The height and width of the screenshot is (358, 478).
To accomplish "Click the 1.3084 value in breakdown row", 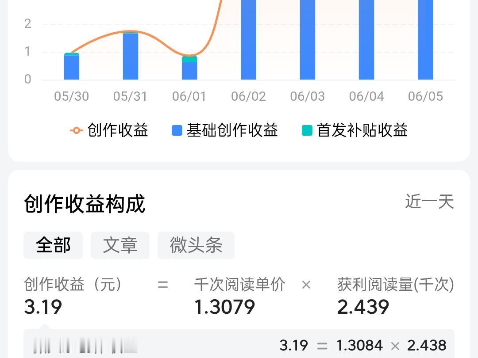I will click(359, 346).
